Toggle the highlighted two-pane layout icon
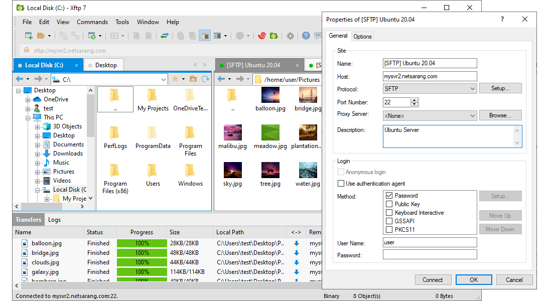552x301 pixels. tap(205, 36)
